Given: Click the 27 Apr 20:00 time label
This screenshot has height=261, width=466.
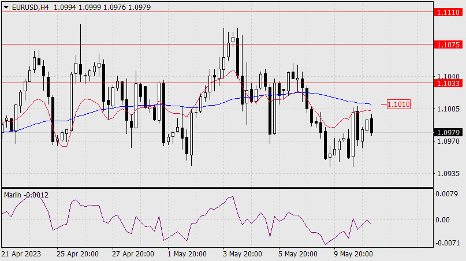Looking at the screenshot, I should click(133, 254).
